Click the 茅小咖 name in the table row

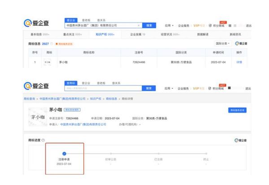click(63, 62)
